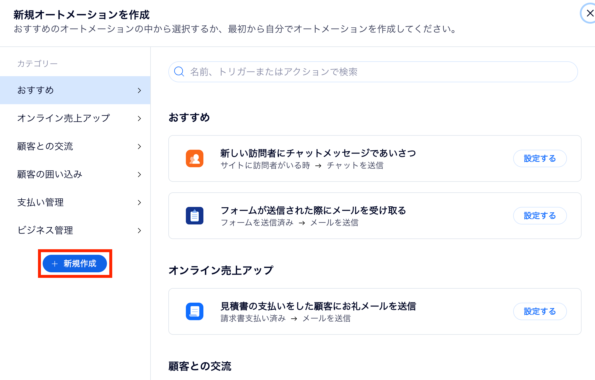595x380 pixels.
Task: Expand chevron next to おすすめ category
Action: (139, 90)
